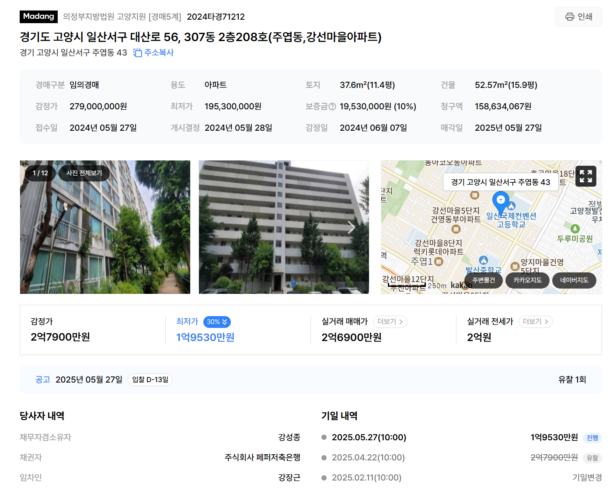
Task: Open 더보기 for 실거래 전세가
Action: click(536, 322)
